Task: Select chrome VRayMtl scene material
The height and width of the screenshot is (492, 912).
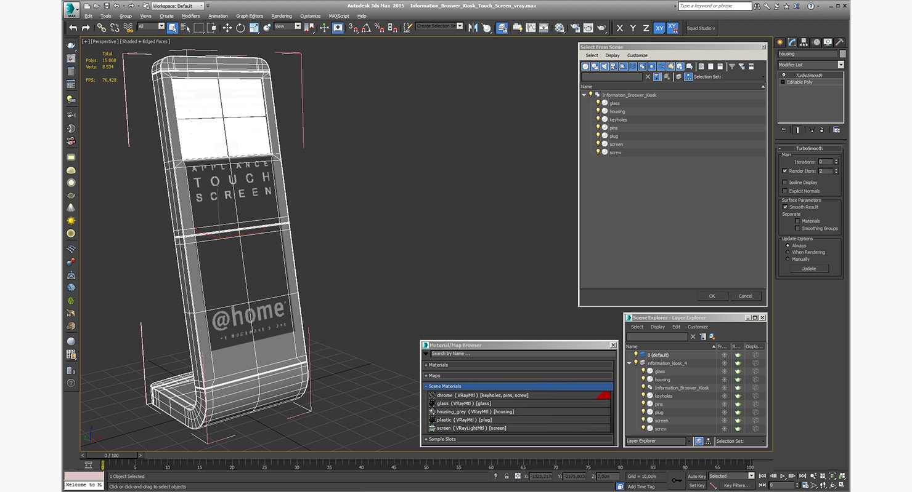Action: pyautogui.click(x=518, y=395)
